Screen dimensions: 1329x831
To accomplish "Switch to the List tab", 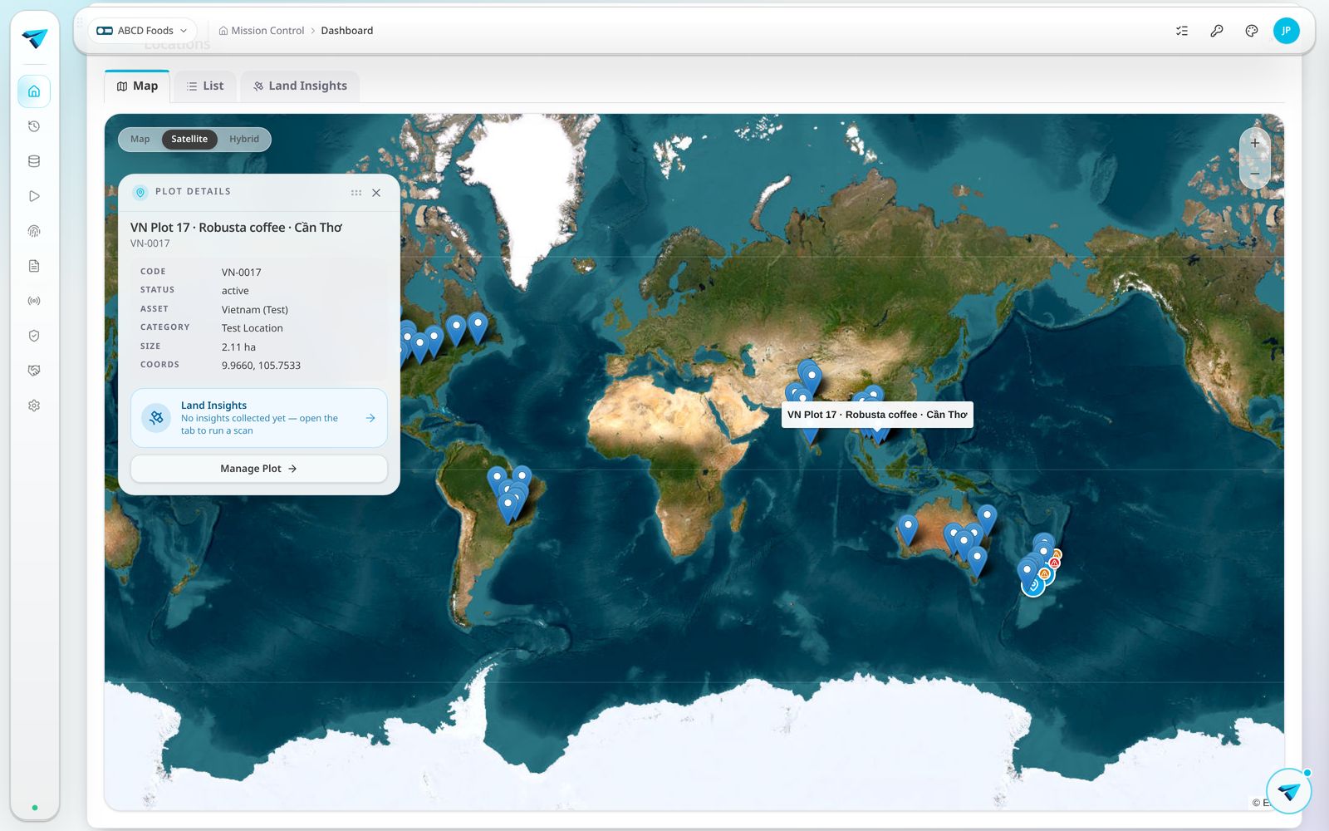I will click(x=205, y=86).
